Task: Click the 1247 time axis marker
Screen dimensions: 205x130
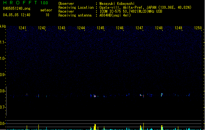Action: [x=139, y=28]
